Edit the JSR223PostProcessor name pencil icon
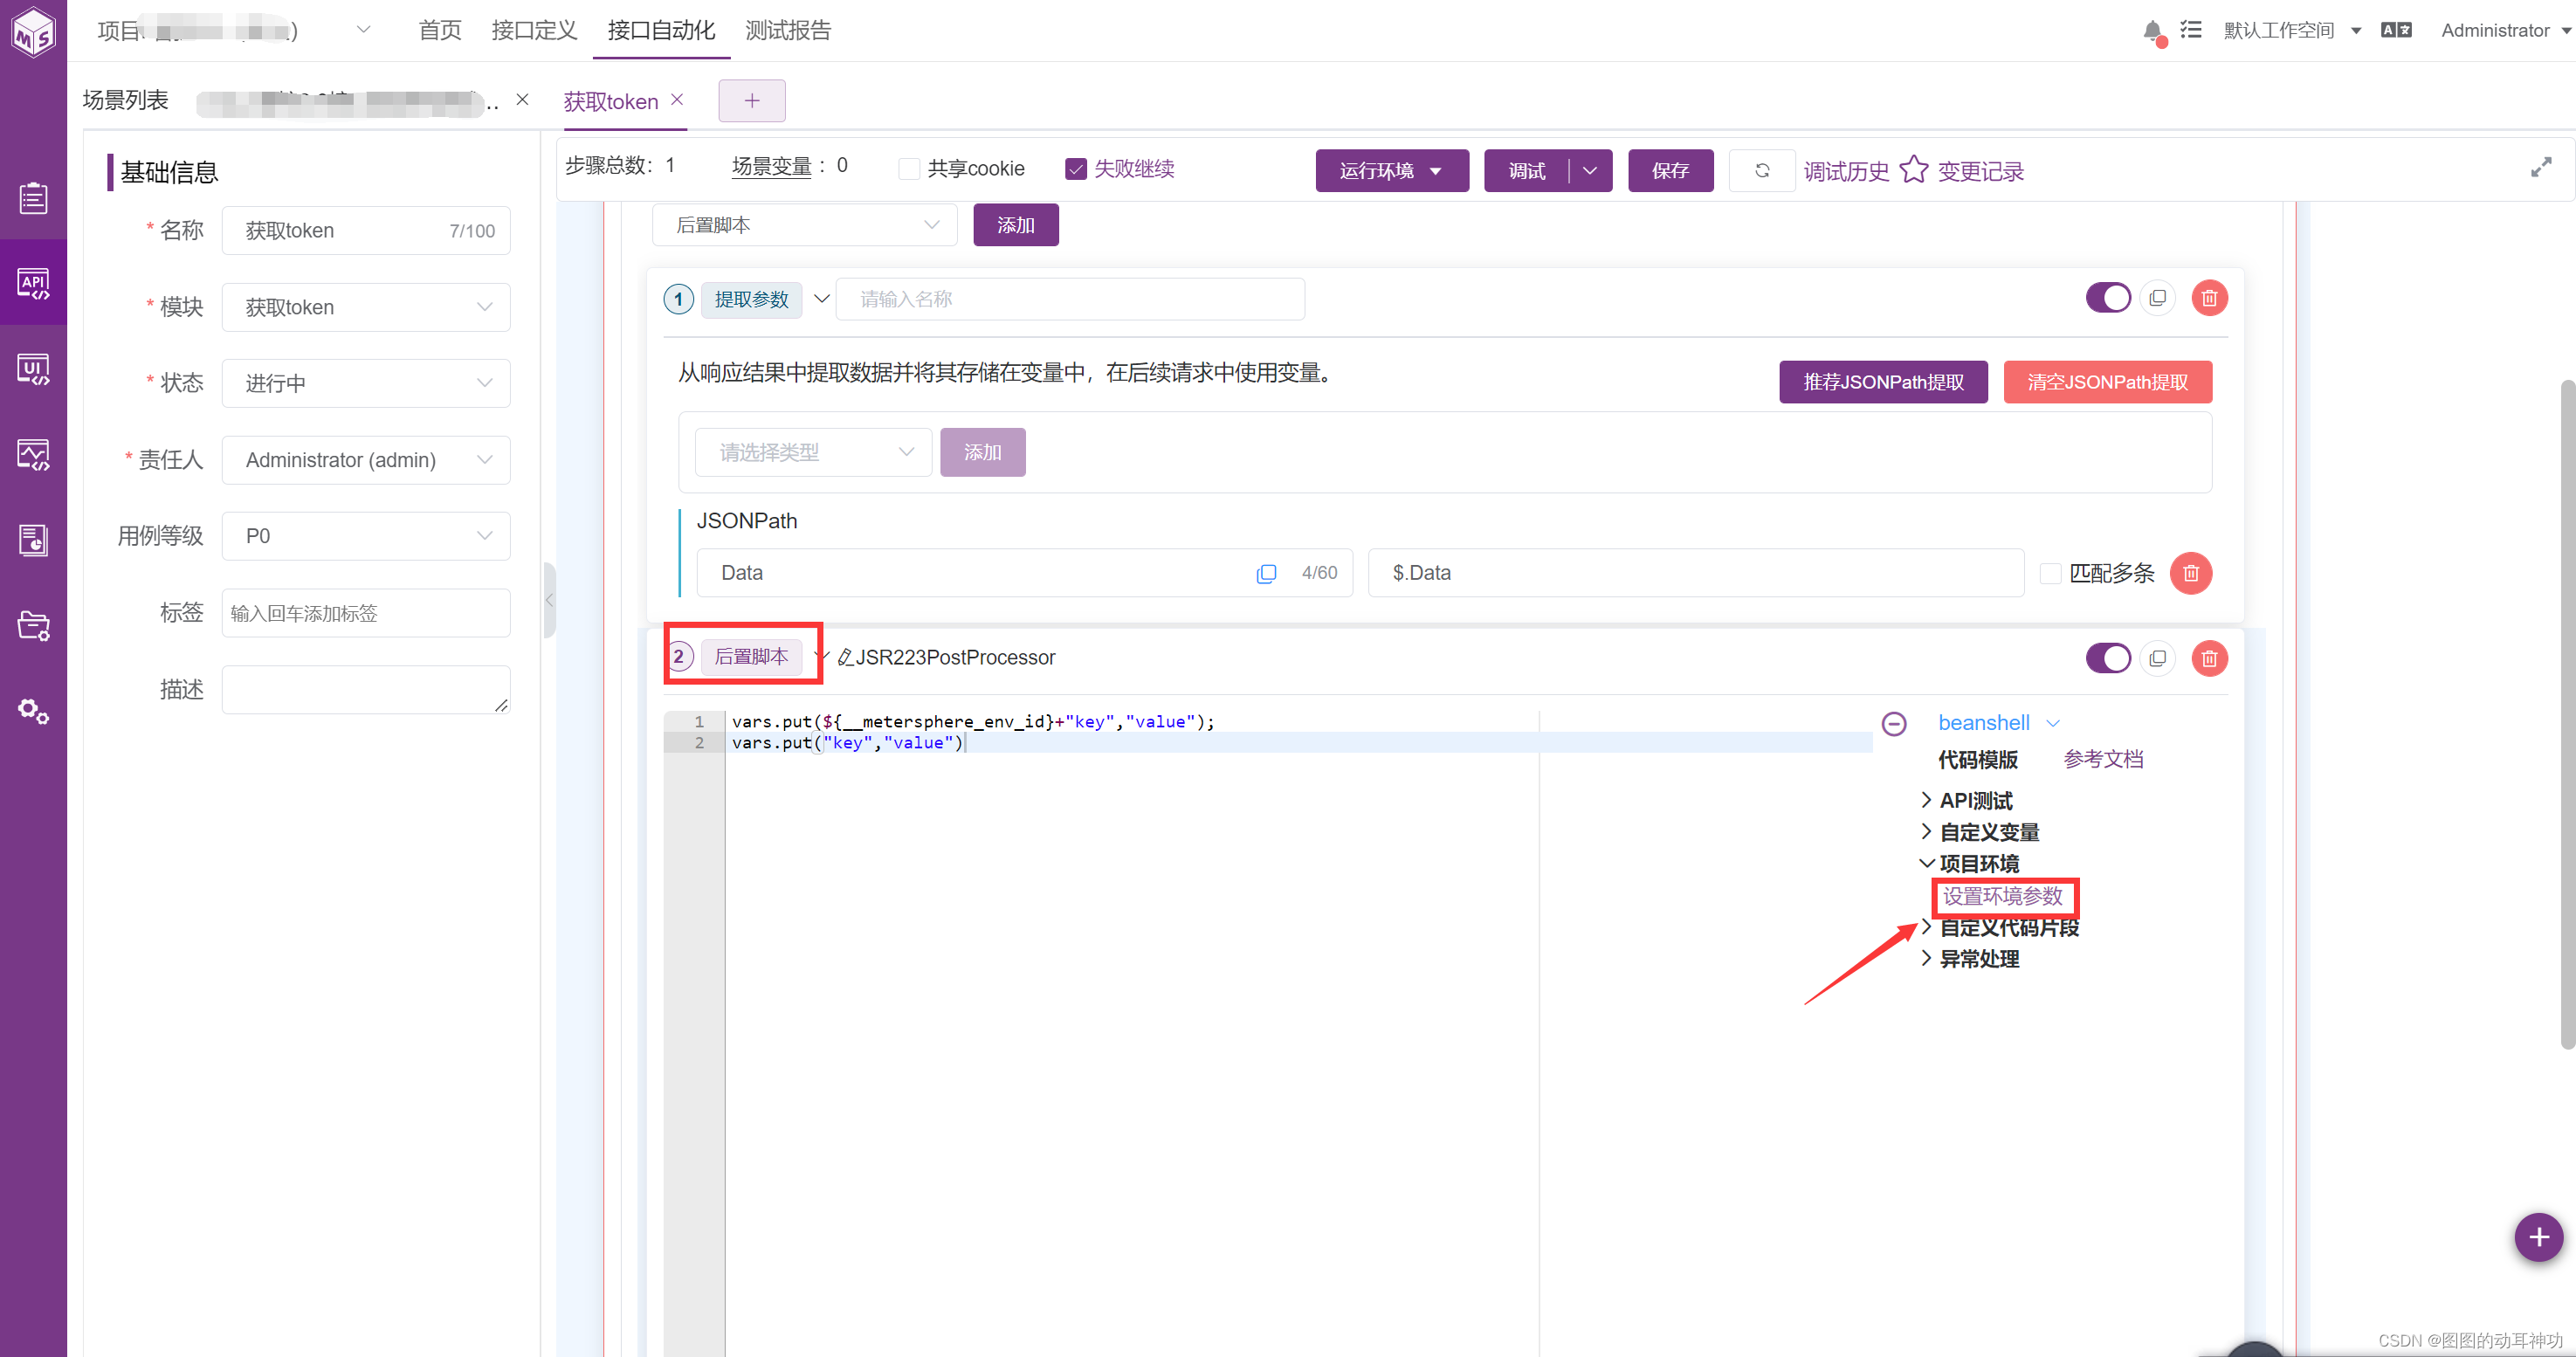Screen dimensions: 2576x1357 point(844,657)
